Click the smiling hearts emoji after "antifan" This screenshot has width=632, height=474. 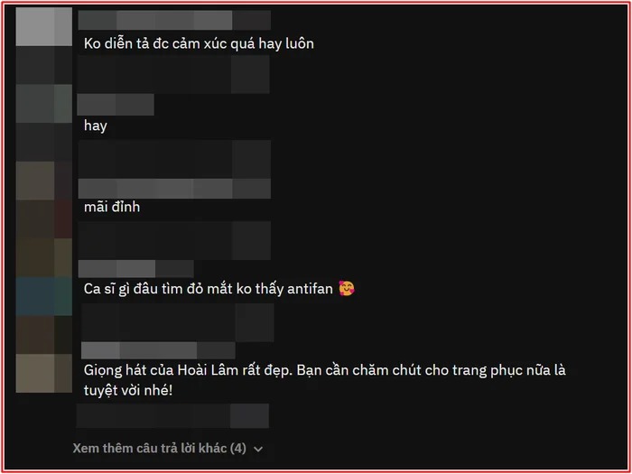pyautogui.click(x=347, y=289)
